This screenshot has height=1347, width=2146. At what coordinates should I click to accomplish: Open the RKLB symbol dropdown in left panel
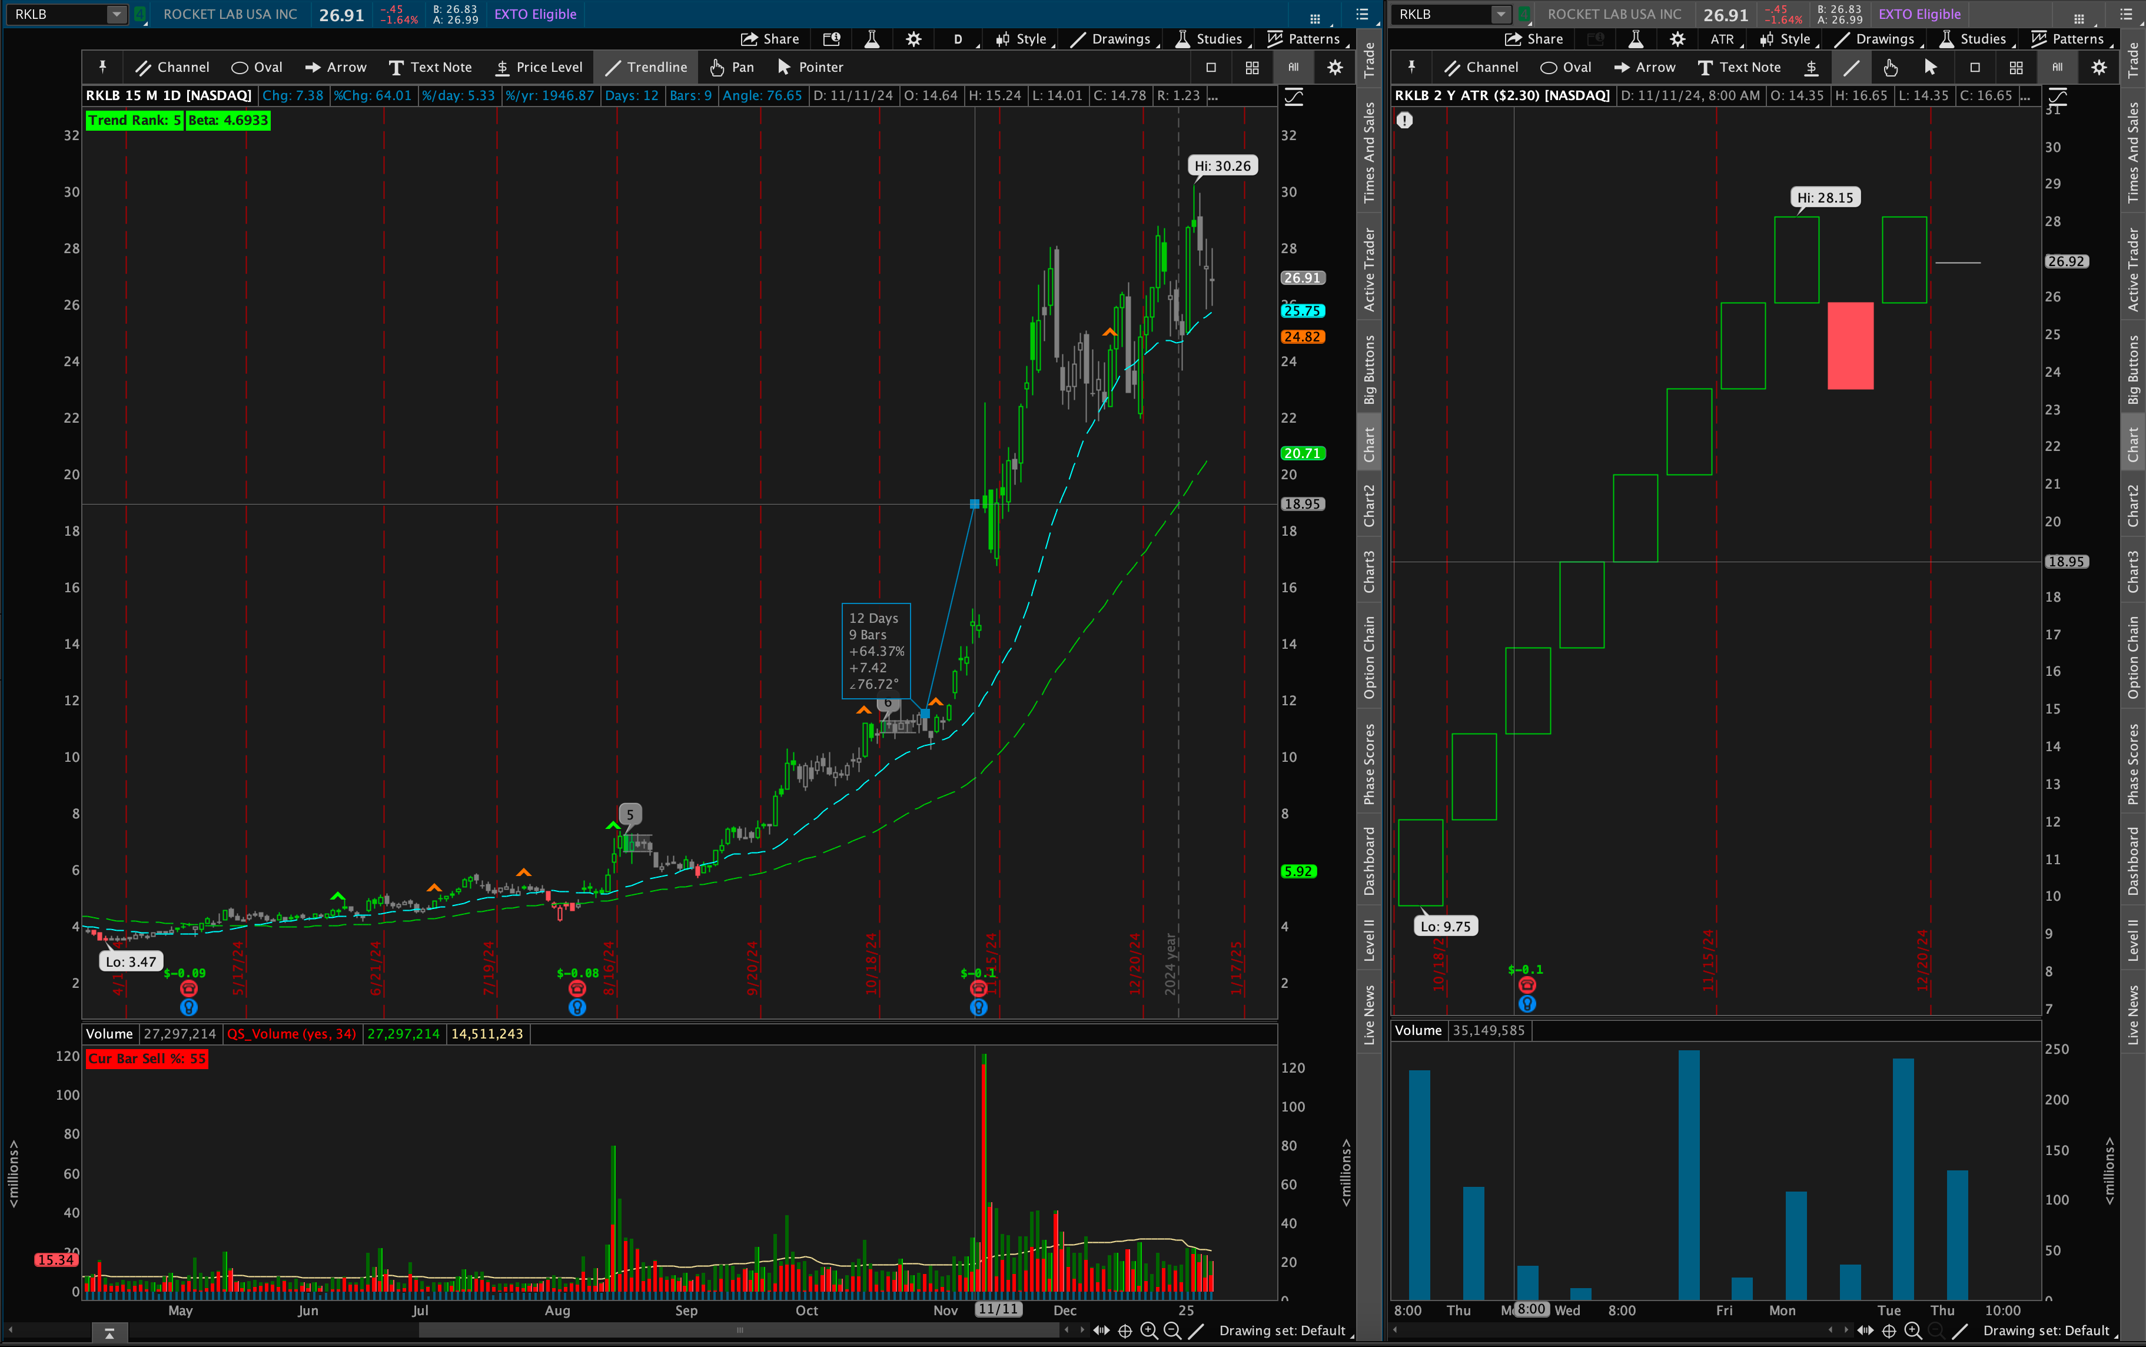click(x=117, y=14)
